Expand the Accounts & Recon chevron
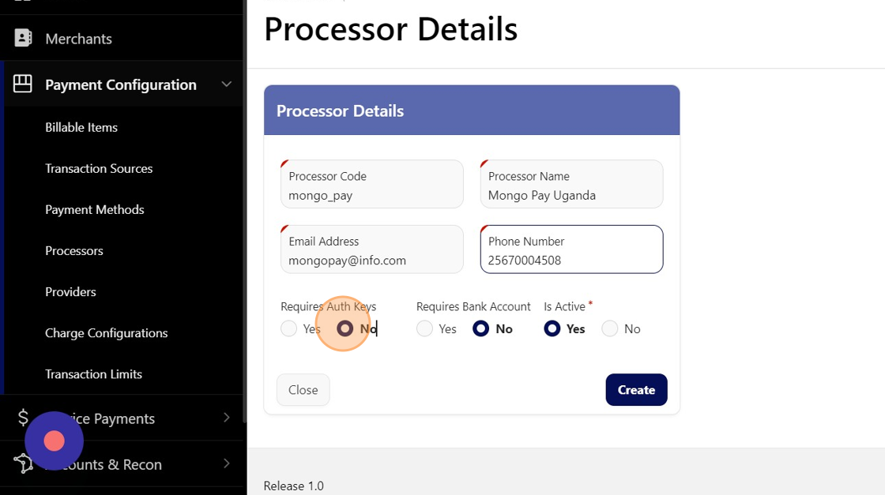The height and width of the screenshot is (495, 885). point(227,463)
